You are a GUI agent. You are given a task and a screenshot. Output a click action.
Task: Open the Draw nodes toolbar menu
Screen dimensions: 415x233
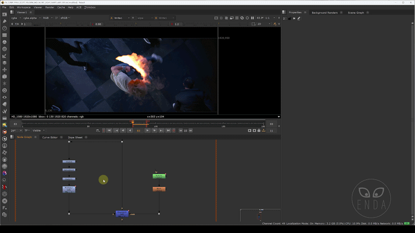(x=5, y=21)
